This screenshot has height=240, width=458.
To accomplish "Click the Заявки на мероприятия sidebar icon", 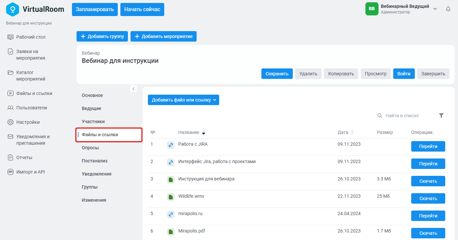I will pos(10,51).
